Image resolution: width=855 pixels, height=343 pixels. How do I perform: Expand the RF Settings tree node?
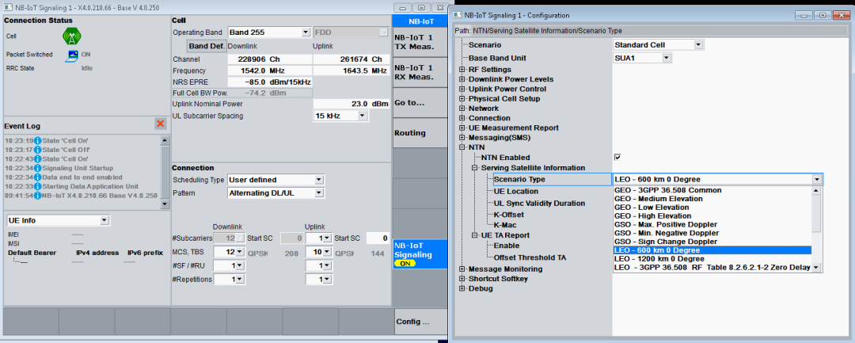coord(462,69)
